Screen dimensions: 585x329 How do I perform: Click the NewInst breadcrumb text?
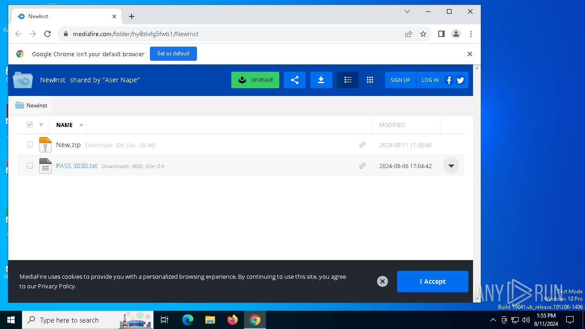(x=37, y=105)
